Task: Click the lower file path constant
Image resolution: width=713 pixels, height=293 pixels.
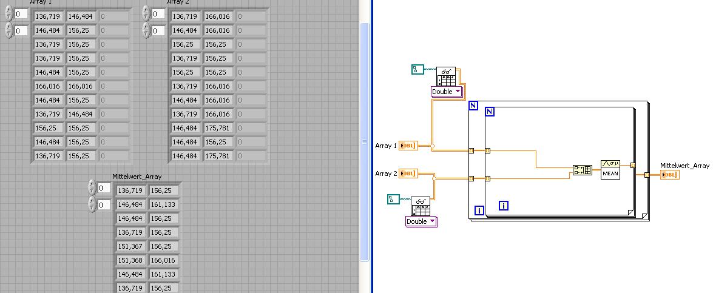Action: pos(393,199)
